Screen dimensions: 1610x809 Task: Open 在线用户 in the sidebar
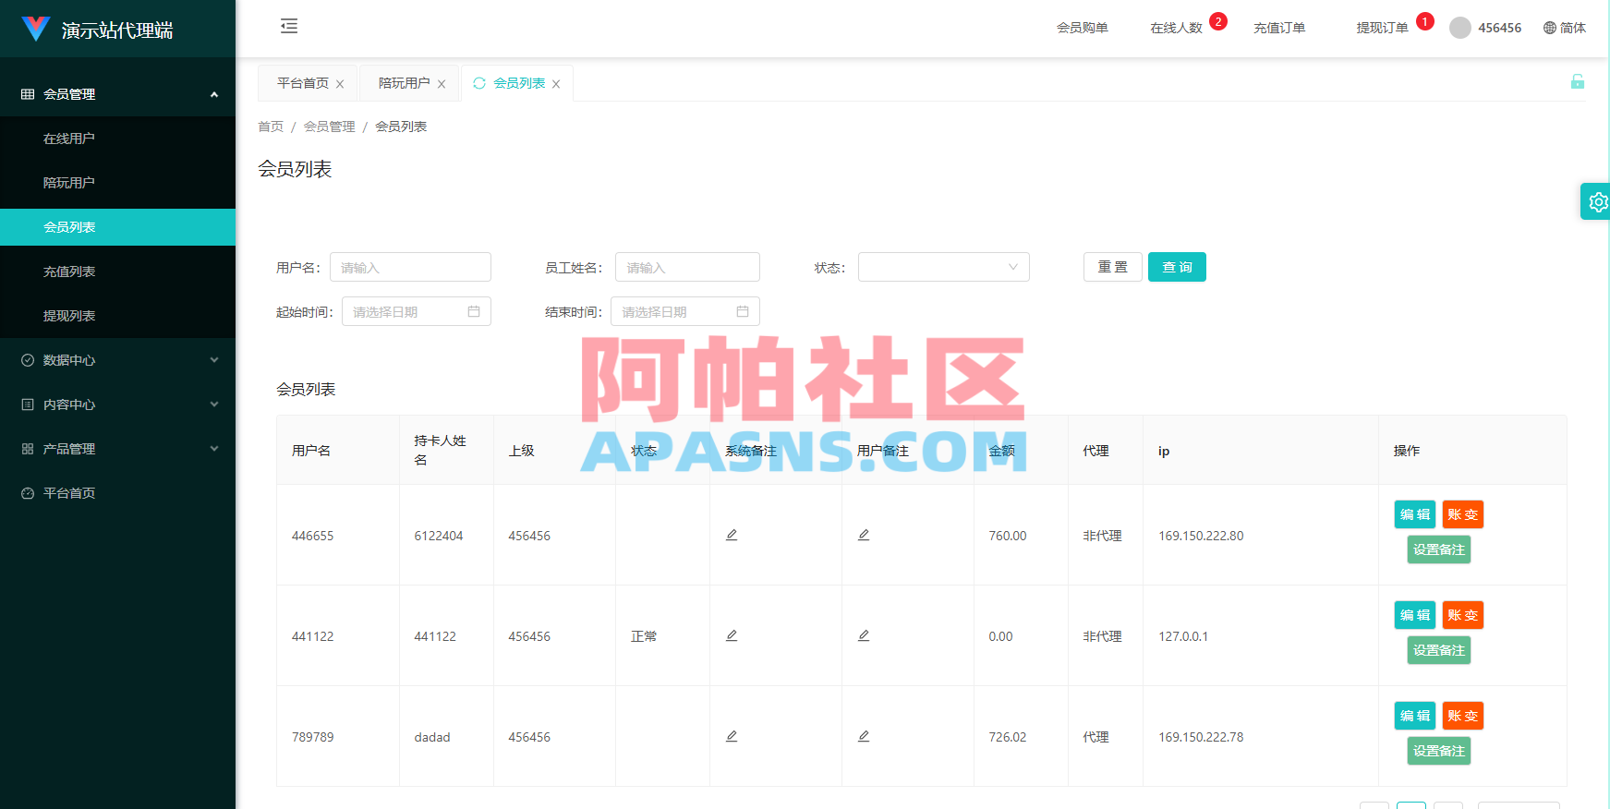(117, 139)
